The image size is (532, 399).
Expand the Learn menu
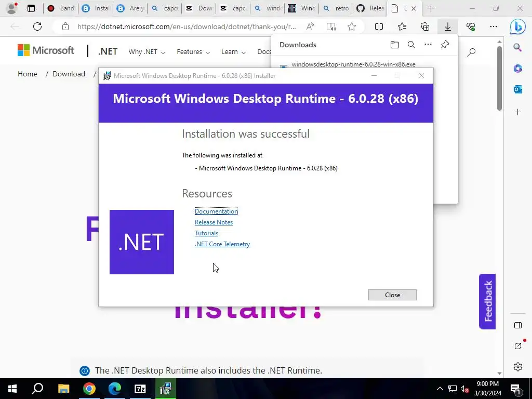point(233,52)
